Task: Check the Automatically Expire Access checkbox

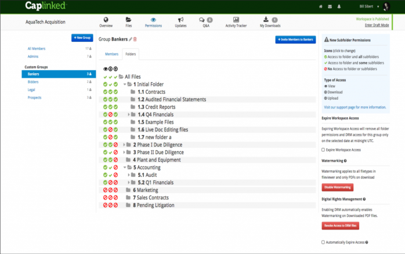Action: [323, 242]
